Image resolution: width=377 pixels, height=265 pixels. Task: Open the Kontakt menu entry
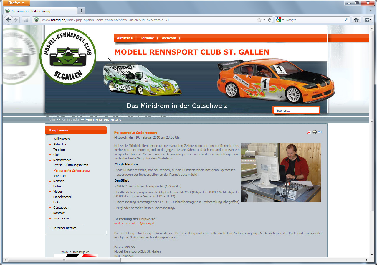tap(59, 213)
